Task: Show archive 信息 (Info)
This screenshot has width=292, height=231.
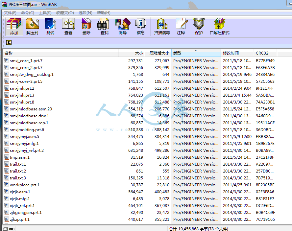Action: (x=141, y=26)
